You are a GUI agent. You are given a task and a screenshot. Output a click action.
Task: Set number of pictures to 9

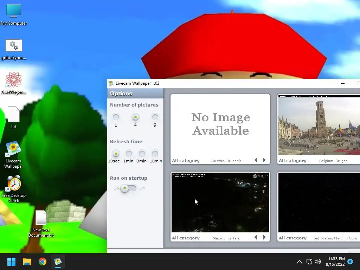point(155,117)
